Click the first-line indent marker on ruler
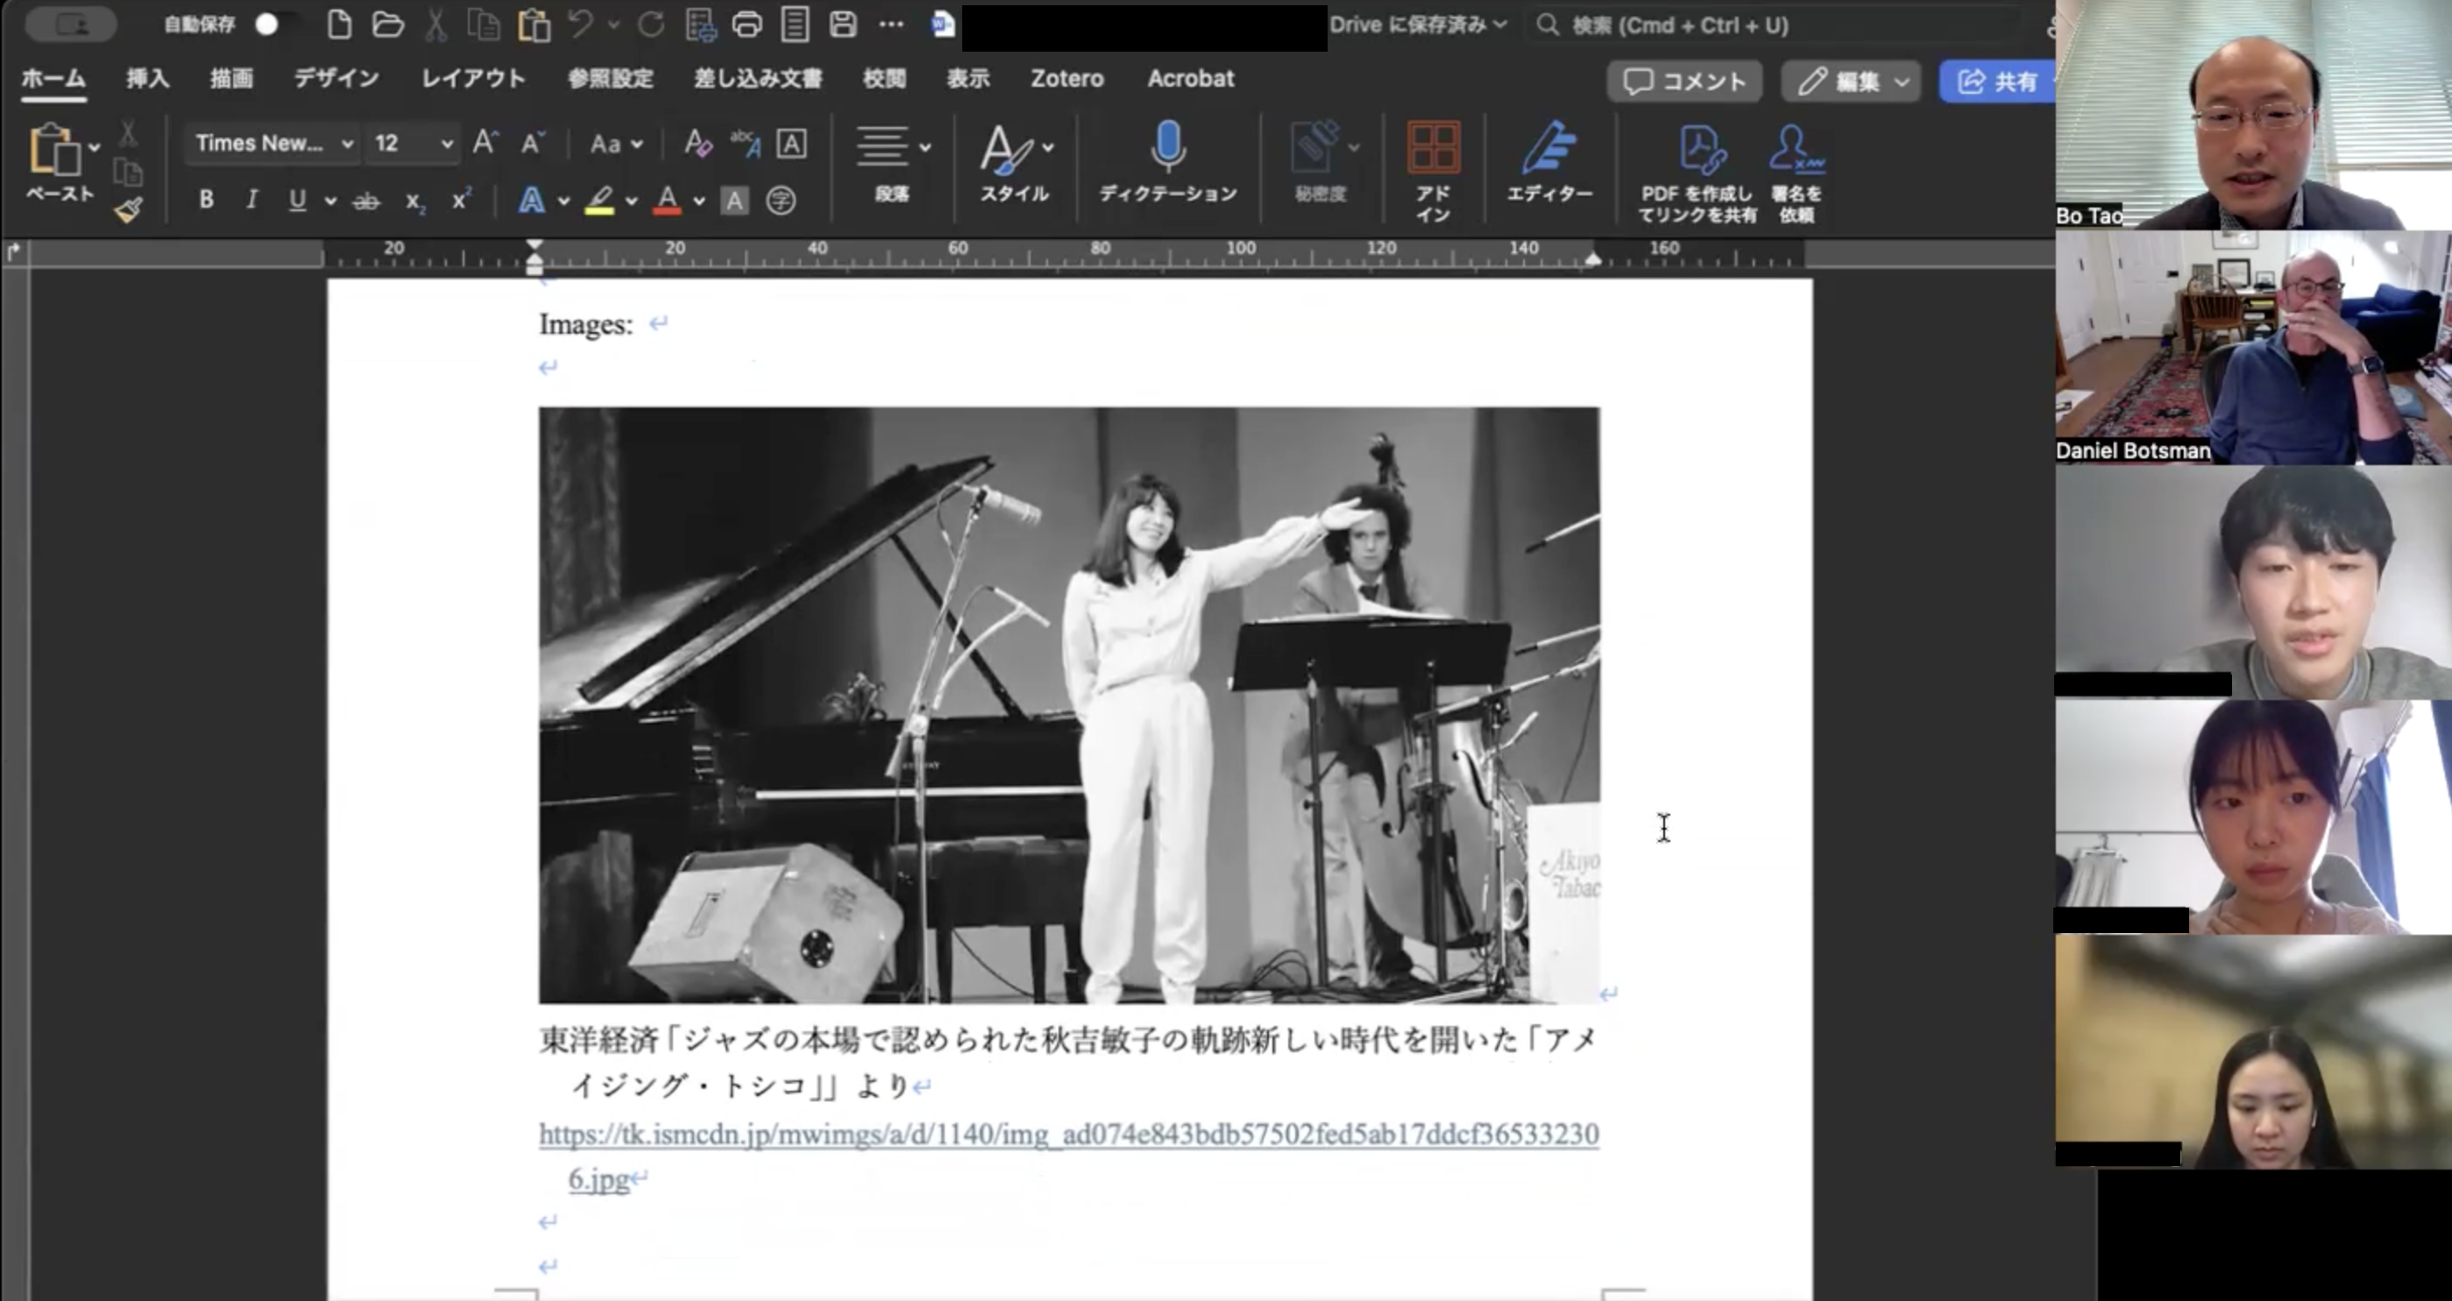 [534, 246]
